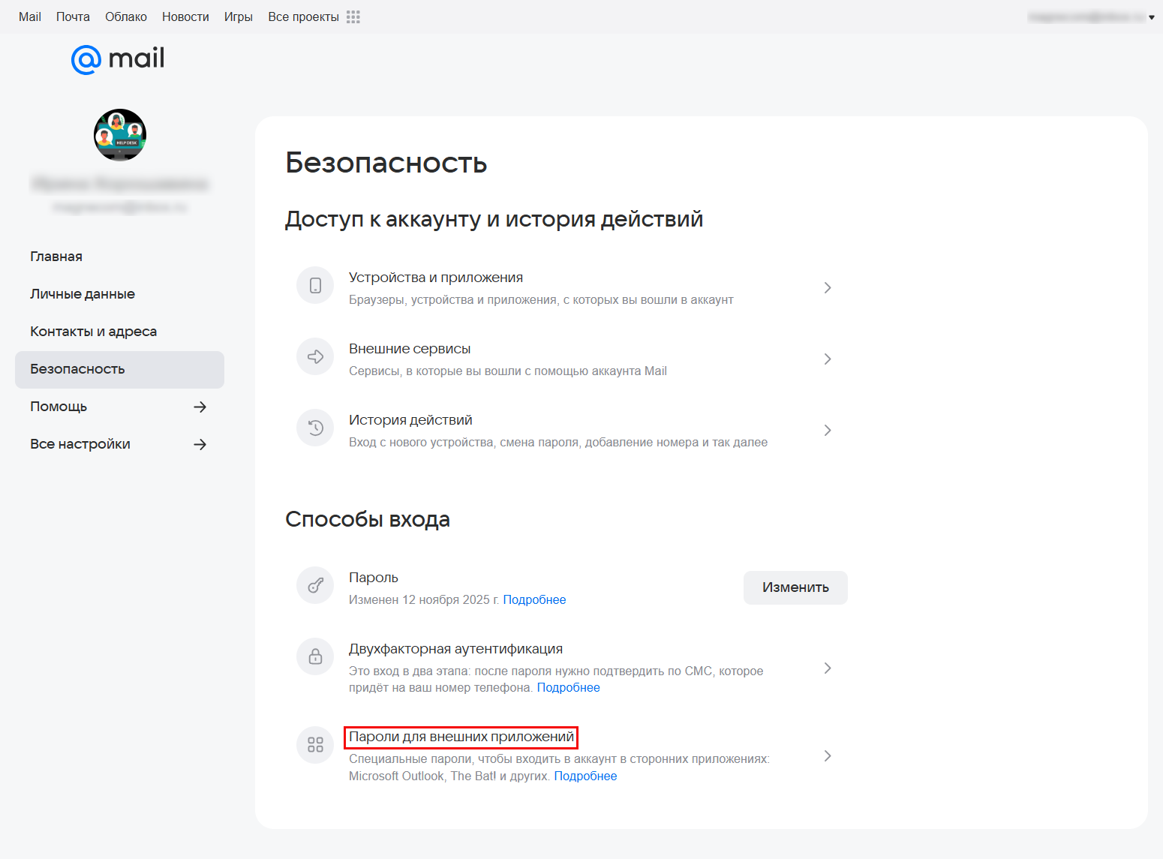Expand the Devices and apps chevron
Viewport: 1163px width, 859px height.
click(x=827, y=288)
